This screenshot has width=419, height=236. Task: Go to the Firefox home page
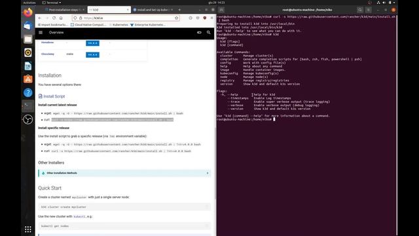[x=61, y=18]
